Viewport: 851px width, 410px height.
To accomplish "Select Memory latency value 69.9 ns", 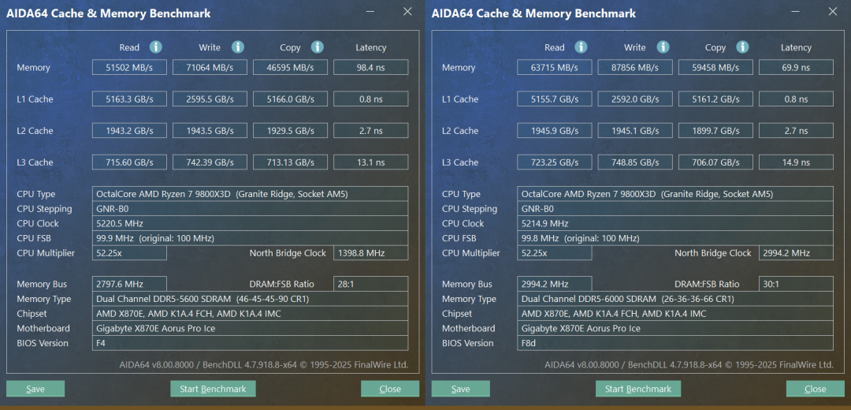I will point(796,67).
